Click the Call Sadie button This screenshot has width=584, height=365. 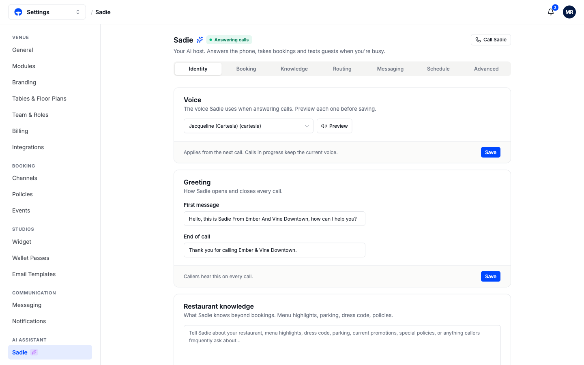tap(491, 40)
